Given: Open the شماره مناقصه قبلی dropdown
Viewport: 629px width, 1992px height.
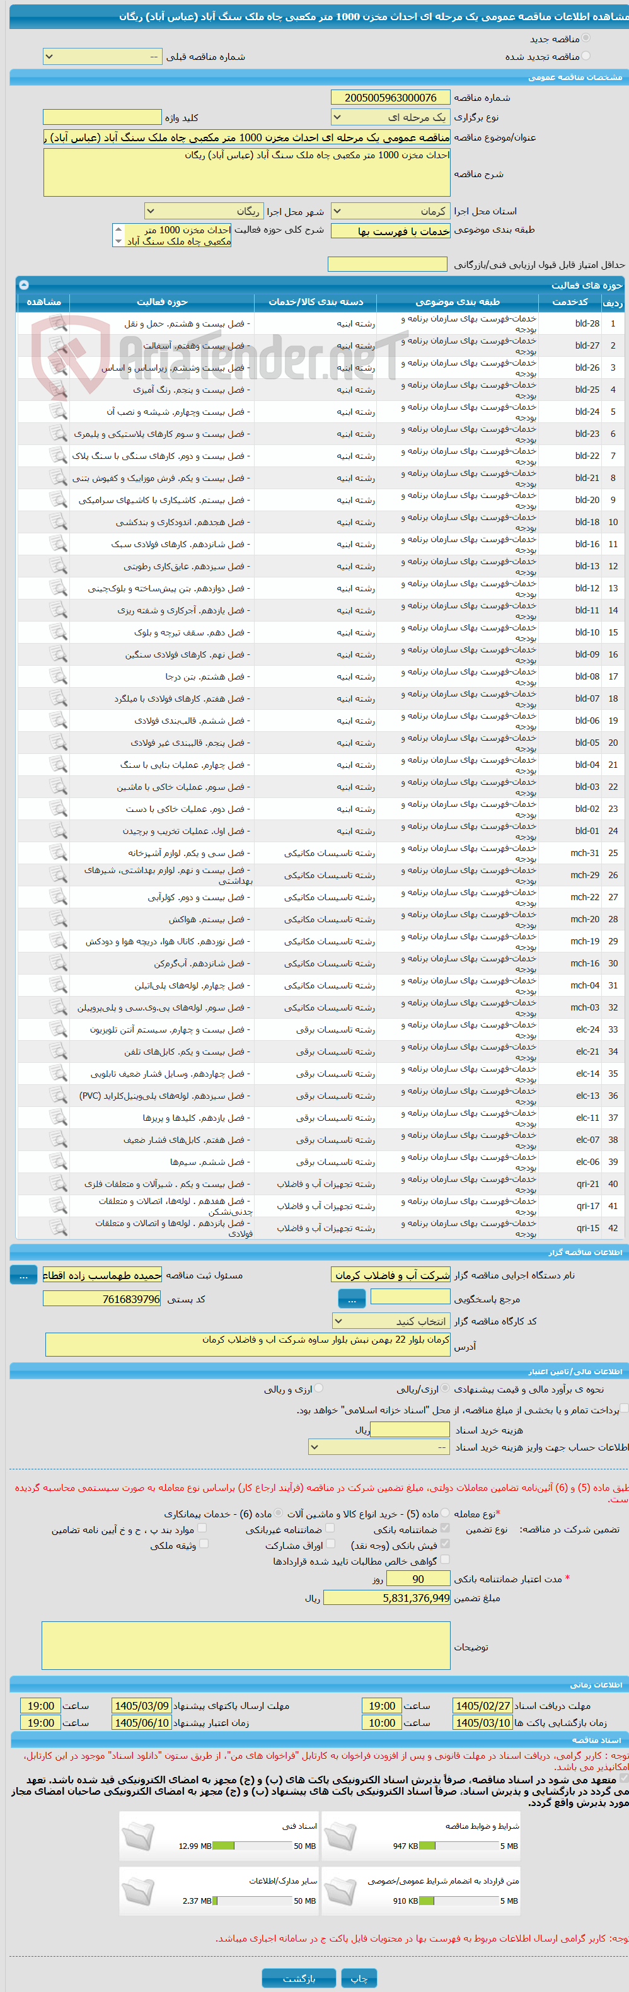Looking at the screenshot, I should [103, 57].
